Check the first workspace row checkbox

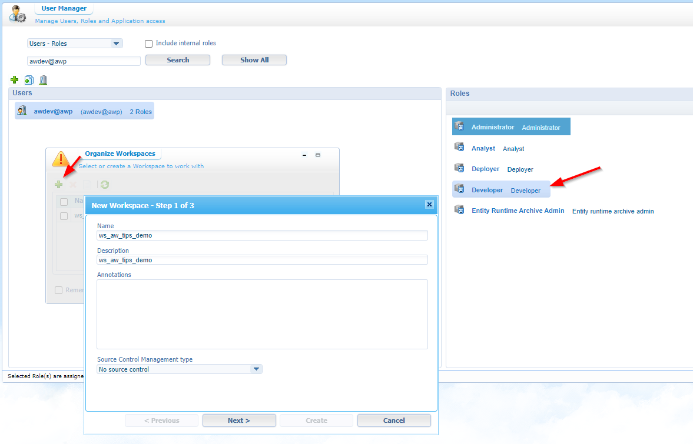point(64,216)
